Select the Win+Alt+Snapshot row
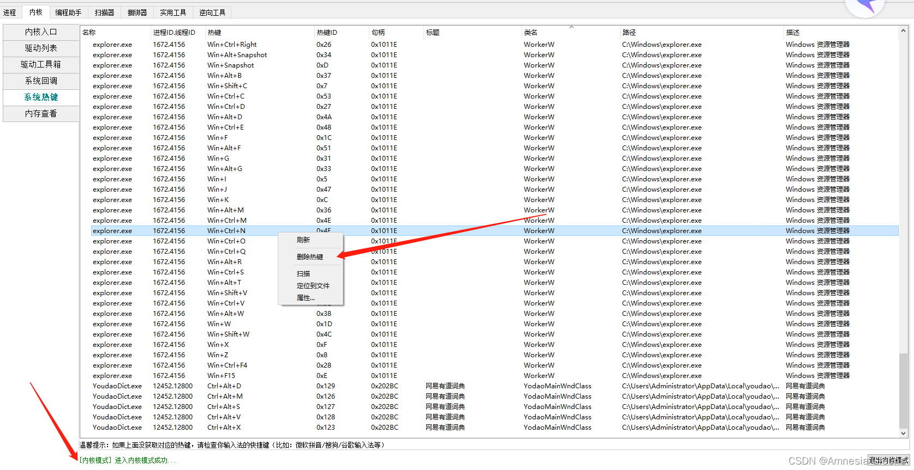Image resolution: width=914 pixels, height=470 pixels. (x=494, y=55)
